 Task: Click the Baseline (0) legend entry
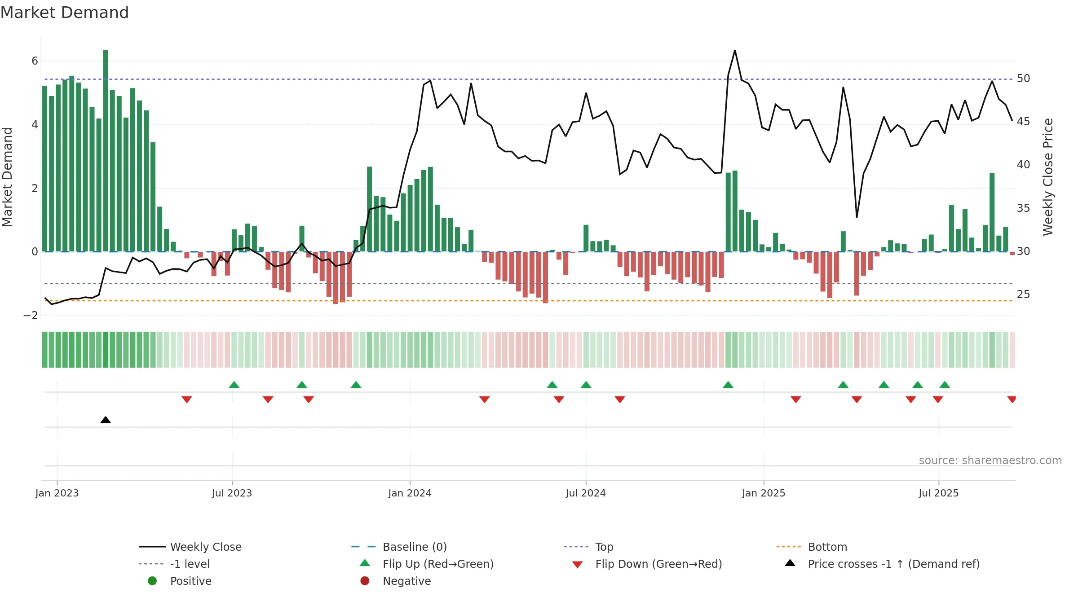399,547
